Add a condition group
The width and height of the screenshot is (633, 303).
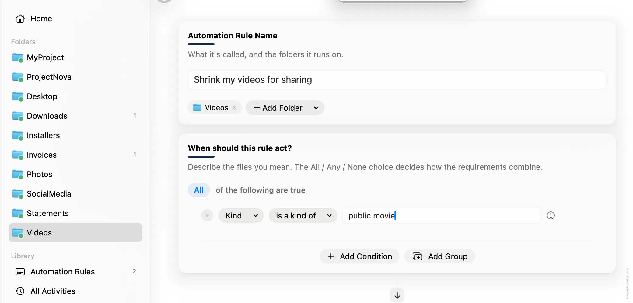click(439, 256)
